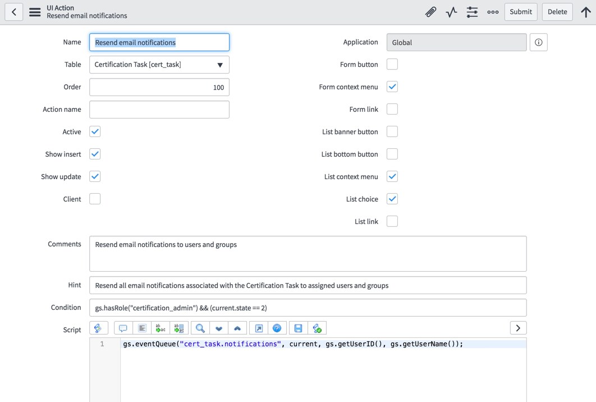Click in the Comments text area
Screen dimensions: 596x402
point(308,254)
